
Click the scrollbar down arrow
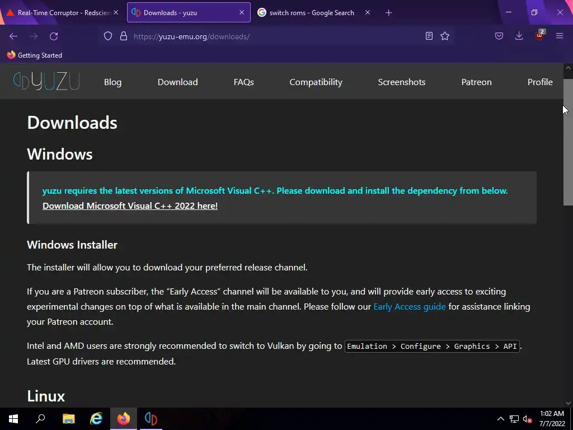click(x=568, y=403)
